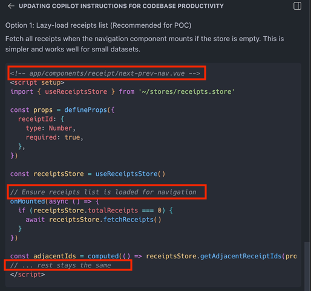Click the comment '... rest stays the same'
Screen dimensions: 311x291
pyautogui.click(x=61, y=265)
